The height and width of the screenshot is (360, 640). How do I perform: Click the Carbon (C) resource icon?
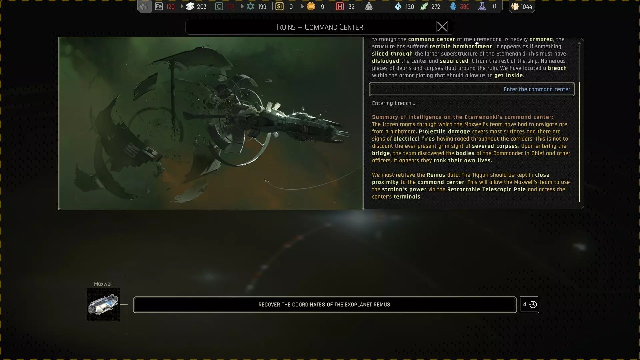(x=219, y=6)
